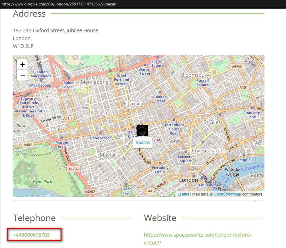The image size is (286, 248).
Task: Click the Temple station label
Action: click(244, 160)
